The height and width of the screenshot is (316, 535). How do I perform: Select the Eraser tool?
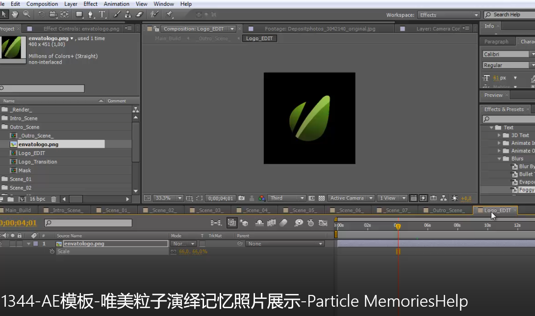point(139,14)
